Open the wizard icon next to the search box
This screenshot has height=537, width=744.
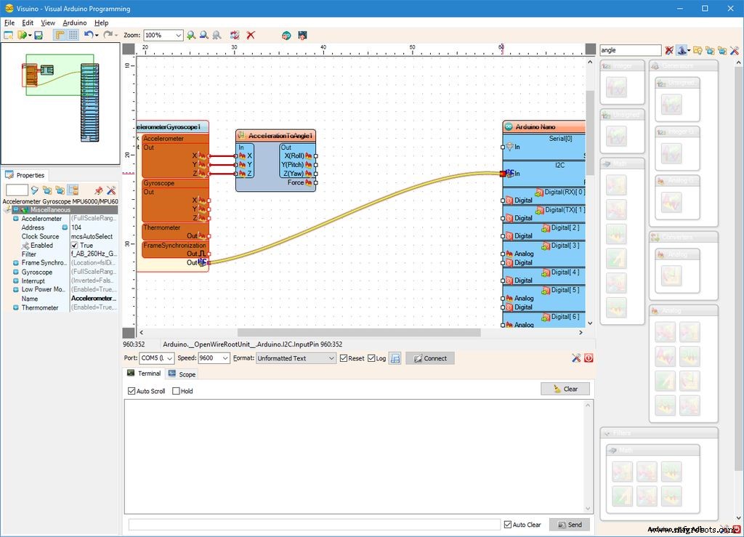click(x=682, y=50)
